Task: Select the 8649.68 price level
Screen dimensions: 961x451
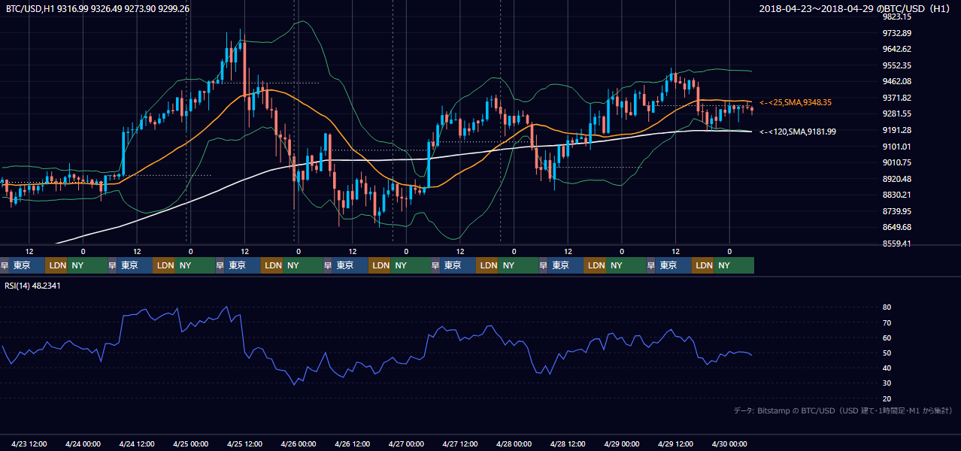Action: (897, 227)
